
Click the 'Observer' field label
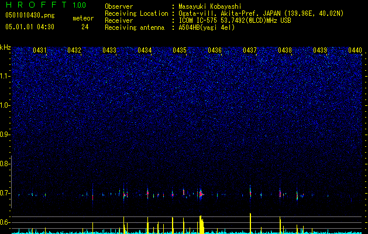coord(119,6)
